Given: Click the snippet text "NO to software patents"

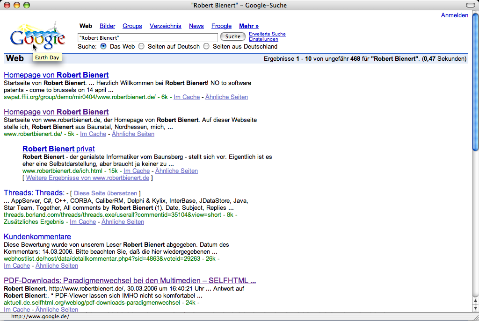Looking at the screenshot, I should (x=127, y=86).
